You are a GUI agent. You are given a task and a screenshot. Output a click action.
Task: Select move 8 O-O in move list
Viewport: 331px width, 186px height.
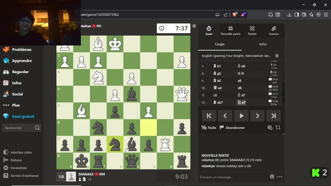241,73
